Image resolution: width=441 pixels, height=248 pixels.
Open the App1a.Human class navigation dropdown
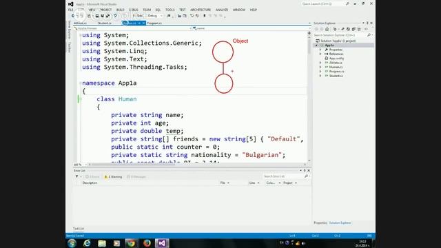point(132,28)
